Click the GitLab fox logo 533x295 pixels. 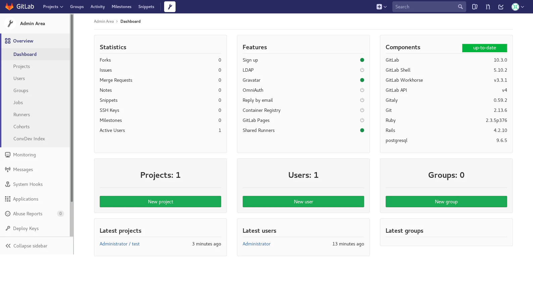pyautogui.click(x=9, y=7)
